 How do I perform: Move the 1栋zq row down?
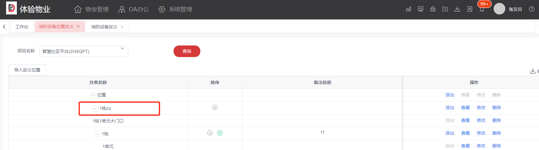215,107
